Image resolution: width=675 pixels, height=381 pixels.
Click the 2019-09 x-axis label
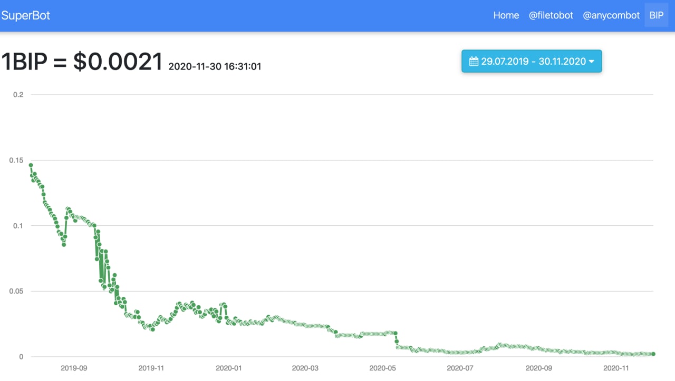(x=74, y=368)
